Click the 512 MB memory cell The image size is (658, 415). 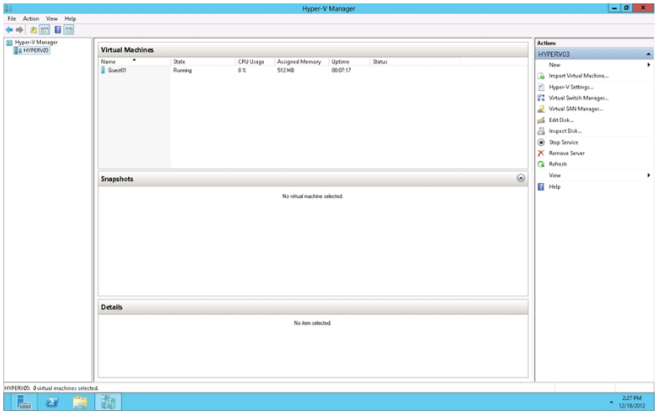click(x=286, y=70)
